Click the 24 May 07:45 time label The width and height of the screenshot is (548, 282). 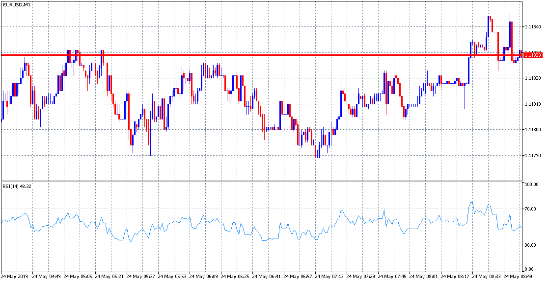(393, 277)
